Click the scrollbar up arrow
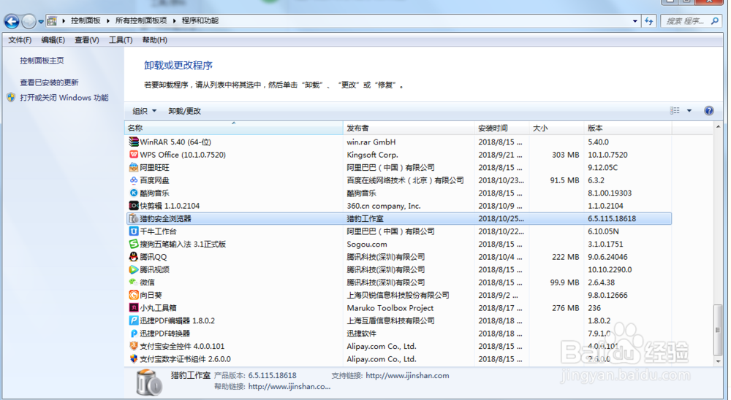The width and height of the screenshot is (731, 400). [718, 127]
